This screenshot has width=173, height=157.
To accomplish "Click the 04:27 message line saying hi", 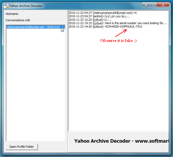I will (103, 13).
